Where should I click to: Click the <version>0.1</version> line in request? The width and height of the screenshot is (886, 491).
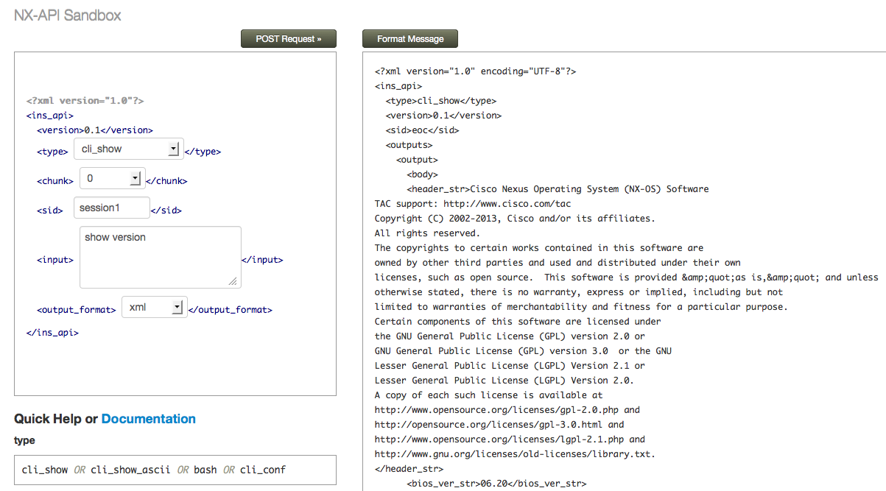click(95, 130)
